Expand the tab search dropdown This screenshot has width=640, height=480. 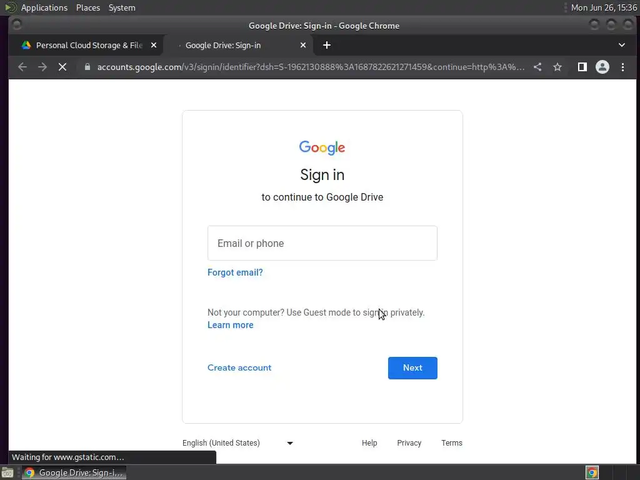(622, 45)
